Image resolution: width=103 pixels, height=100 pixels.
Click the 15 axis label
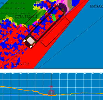click(93, 73)
